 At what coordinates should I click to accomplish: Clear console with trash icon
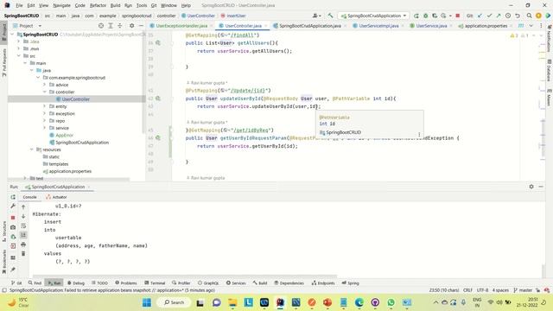pos(23,253)
